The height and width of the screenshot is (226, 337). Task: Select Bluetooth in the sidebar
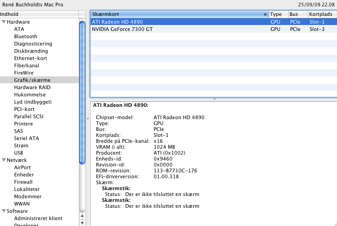(26, 36)
